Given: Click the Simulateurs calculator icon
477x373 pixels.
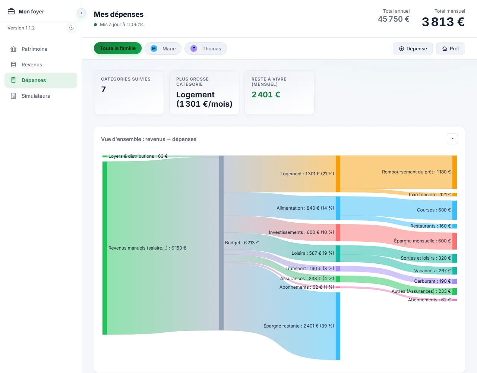Looking at the screenshot, I should [13, 96].
